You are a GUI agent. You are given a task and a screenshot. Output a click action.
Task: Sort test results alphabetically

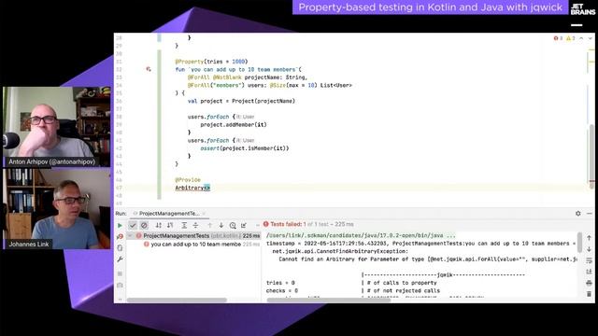[159, 225]
